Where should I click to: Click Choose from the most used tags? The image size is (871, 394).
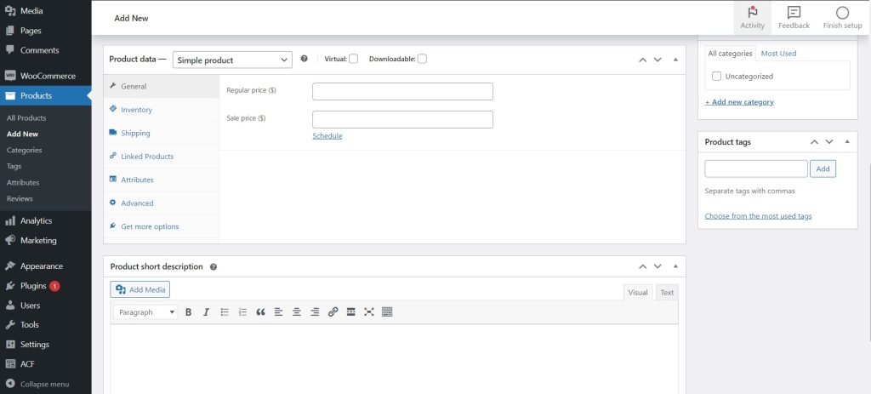pos(758,215)
